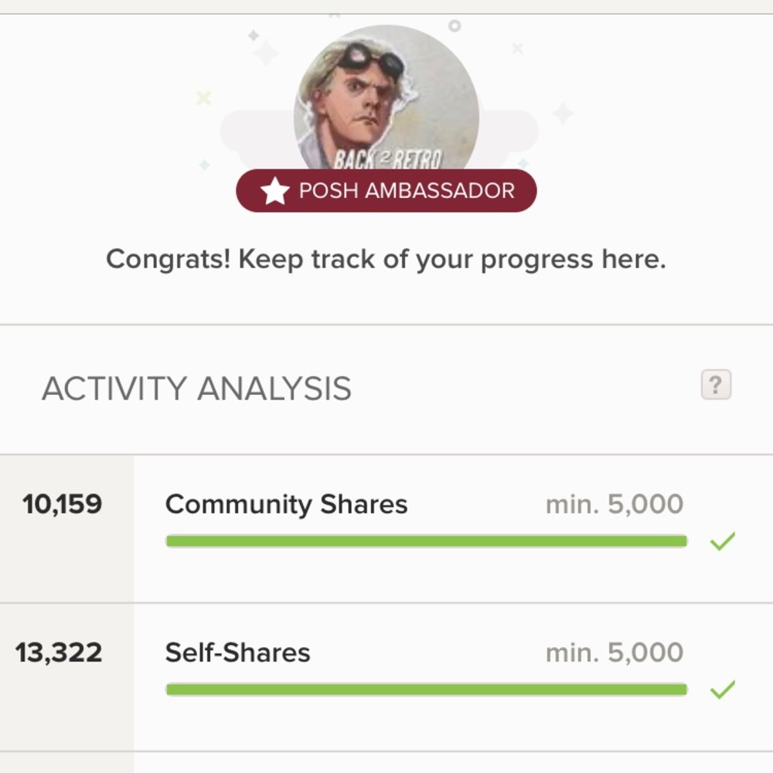Viewport: 773px width, 773px height.
Task: Click the Activity Analysis section heading
Action: pos(196,388)
